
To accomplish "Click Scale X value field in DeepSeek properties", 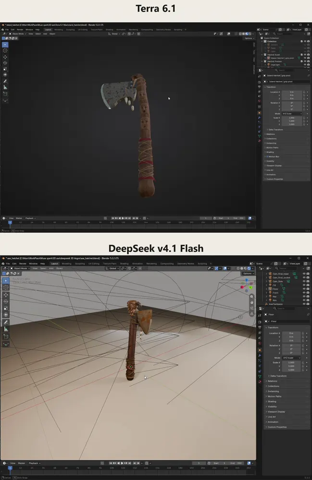I will (291, 362).
